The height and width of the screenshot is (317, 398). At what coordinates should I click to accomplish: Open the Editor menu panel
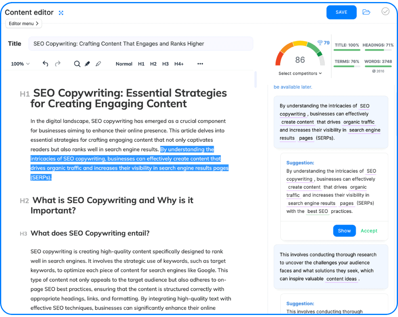click(x=23, y=23)
